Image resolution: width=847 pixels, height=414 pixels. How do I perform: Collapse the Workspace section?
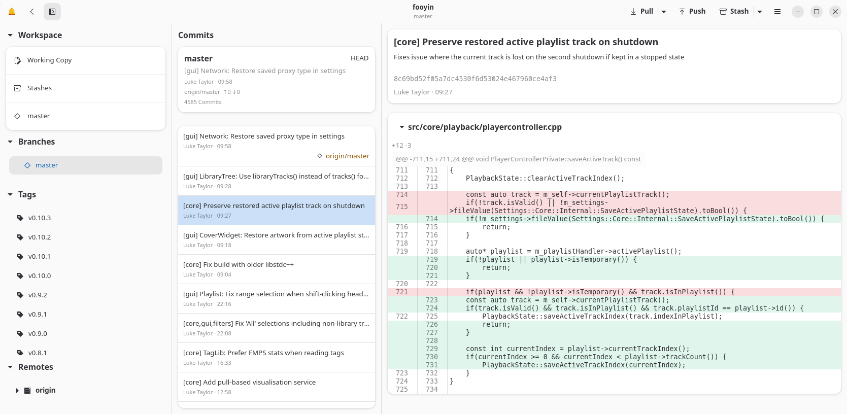[x=10, y=35]
